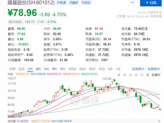Open the 区间统计 range statistics link
This screenshot has height=123, width=164.
(138, 69)
